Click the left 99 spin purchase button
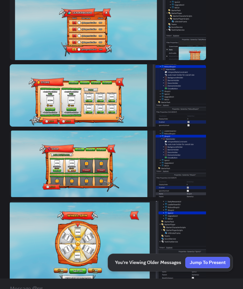 [x=61, y=271]
